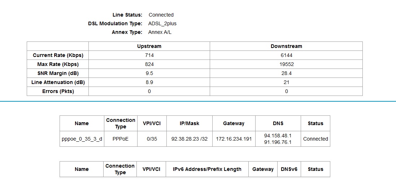Click the downstream SNR margin 28.4
The image size is (396, 181).
286,73
